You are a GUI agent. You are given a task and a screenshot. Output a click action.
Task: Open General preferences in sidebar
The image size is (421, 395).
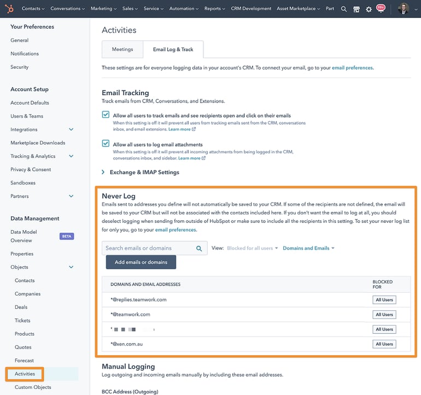click(x=20, y=40)
